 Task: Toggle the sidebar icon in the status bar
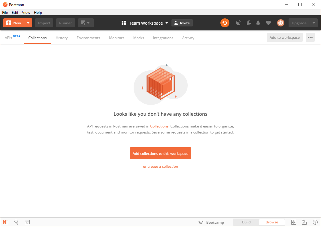[6, 222]
